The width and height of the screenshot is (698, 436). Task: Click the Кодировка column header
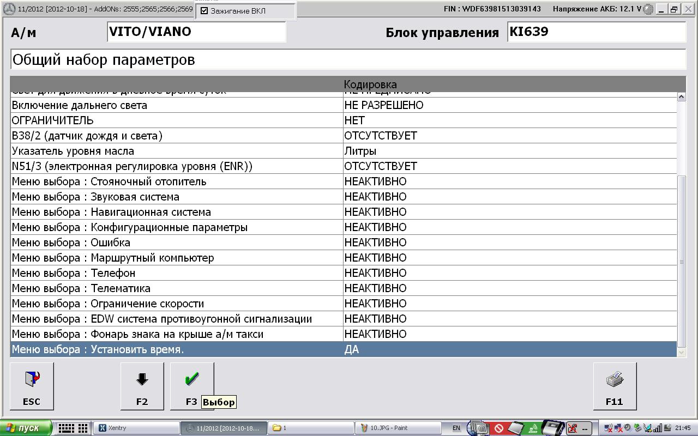[x=370, y=84]
